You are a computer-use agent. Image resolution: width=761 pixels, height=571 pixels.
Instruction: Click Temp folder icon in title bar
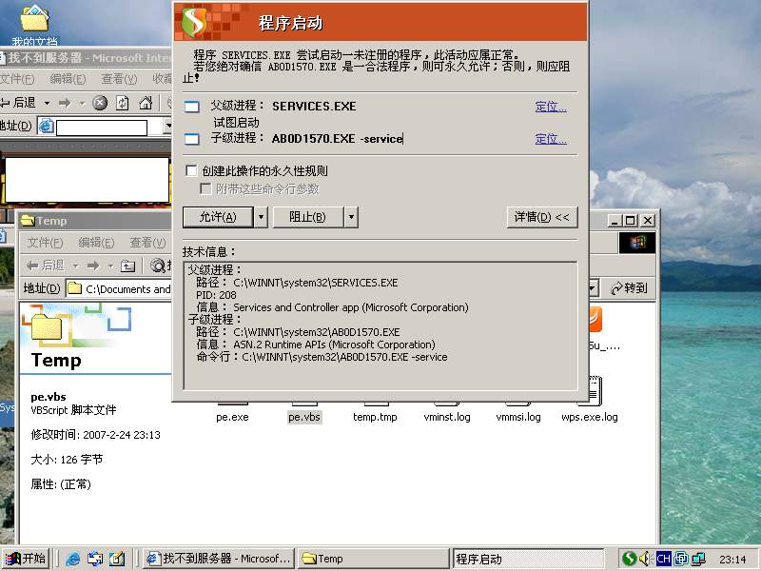[x=28, y=221]
